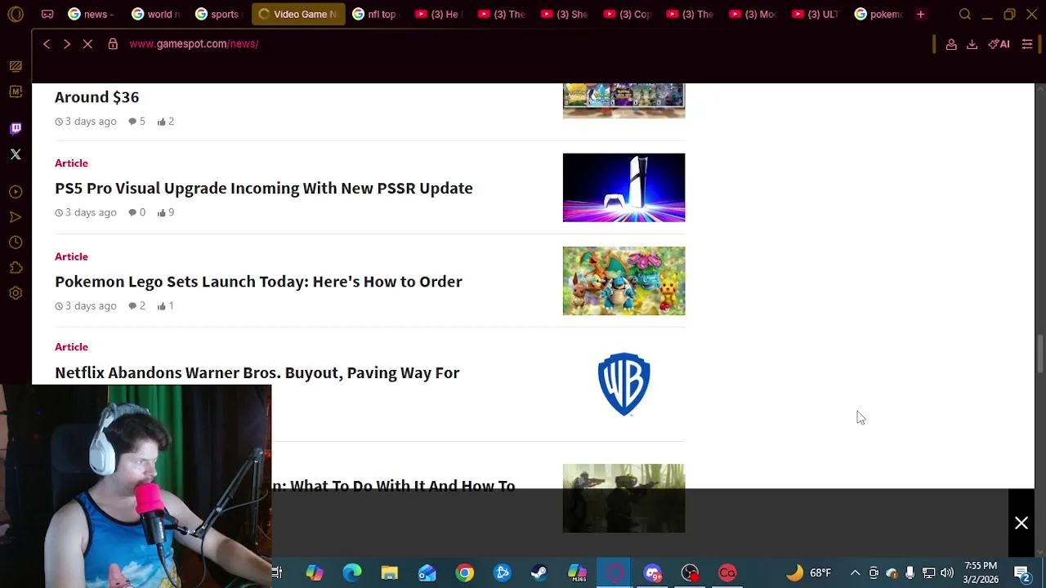Open tab search magnifier icon
This screenshot has width=1046, height=588.
pos(965,14)
